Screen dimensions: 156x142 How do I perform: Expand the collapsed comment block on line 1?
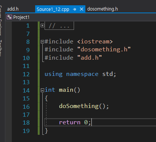coord(42,26)
